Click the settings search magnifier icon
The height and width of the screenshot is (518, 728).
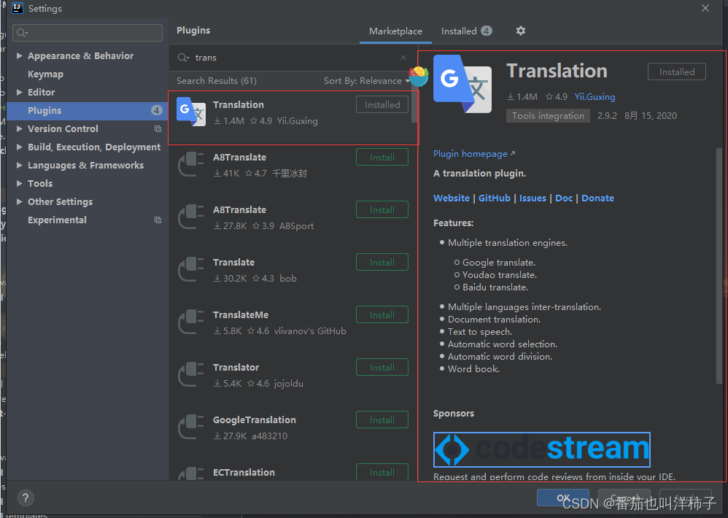21,33
